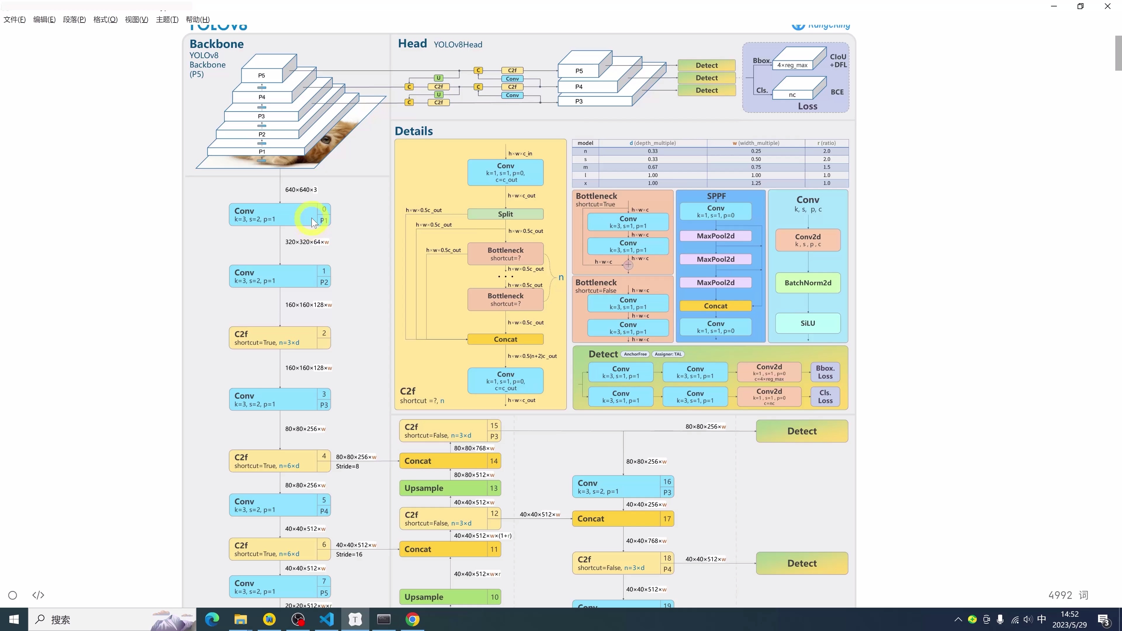Show hidden system tray icons chevron
Viewport: 1122px width, 631px height.
958,619
